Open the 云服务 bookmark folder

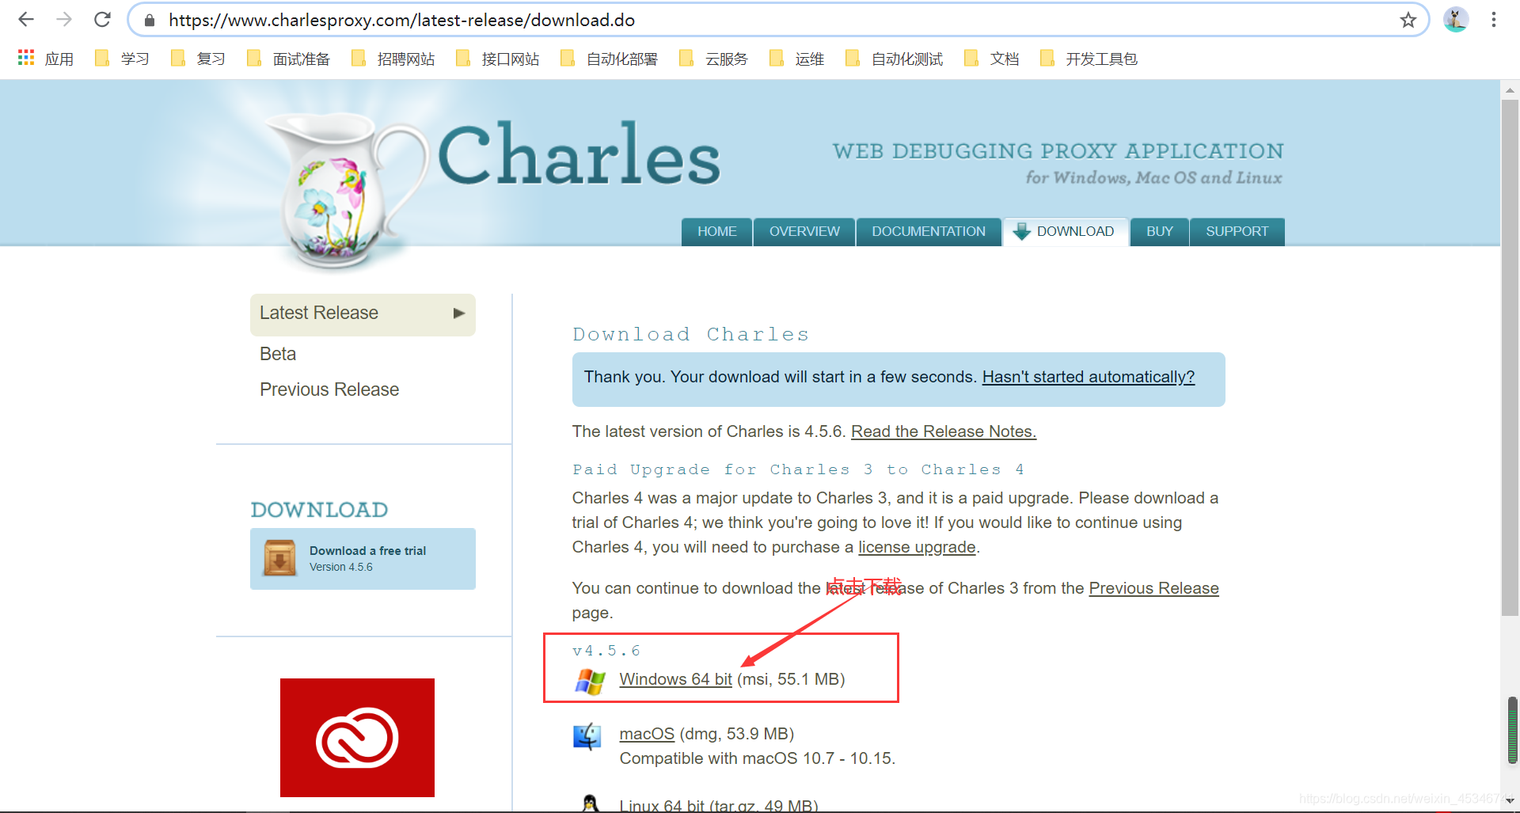(713, 59)
